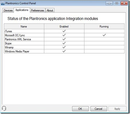The height and width of the screenshot is (114, 130).
Task: Minimize the Plantronics Control Panel window
Action: click(109, 3)
